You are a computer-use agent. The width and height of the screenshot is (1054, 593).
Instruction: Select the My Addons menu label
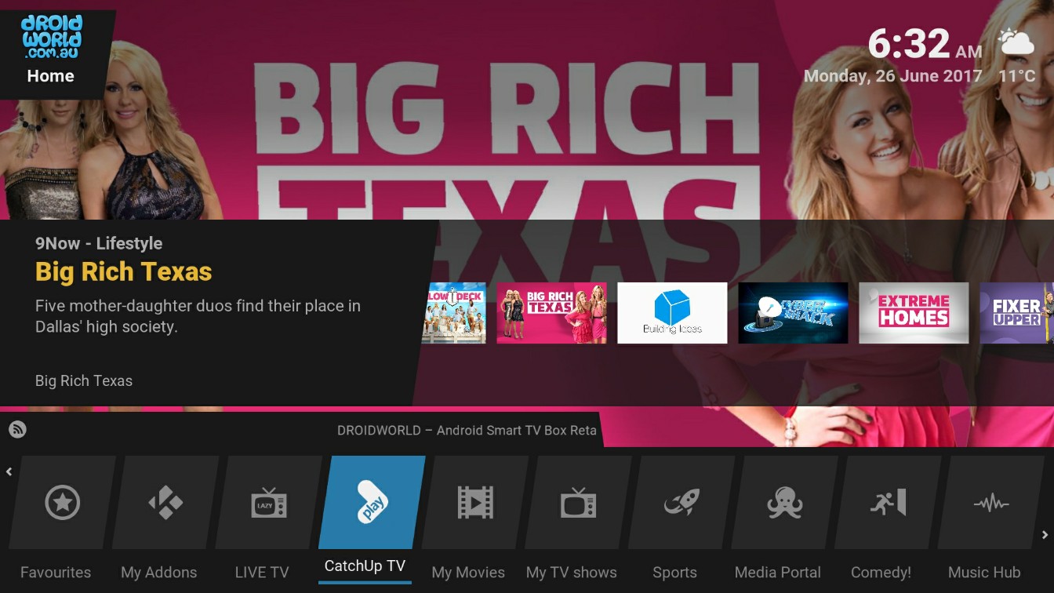[159, 573]
